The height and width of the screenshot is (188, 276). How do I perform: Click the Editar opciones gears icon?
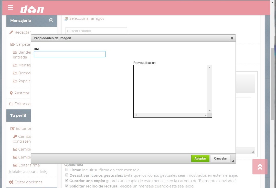11,182
